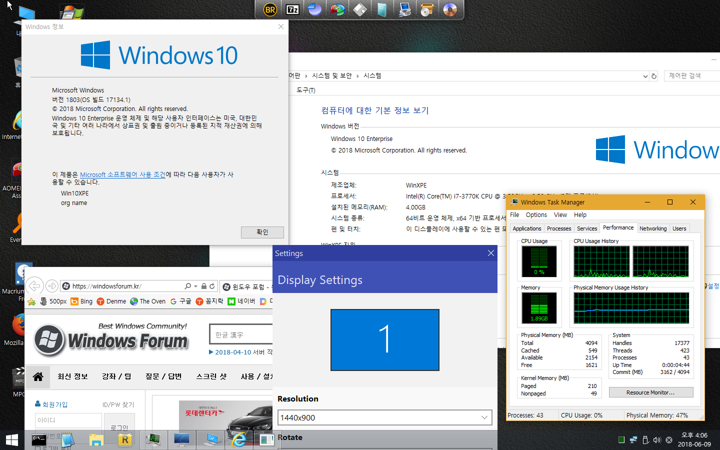Click the floppy disk icon in the top dock
Viewport: 720px width, 450px height.
click(x=360, y=9)
